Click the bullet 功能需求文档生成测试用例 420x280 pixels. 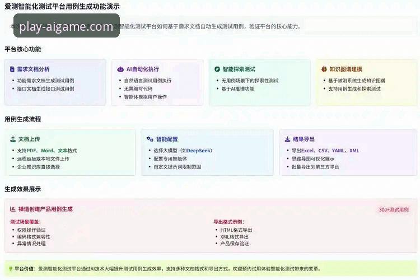(45, 81)
